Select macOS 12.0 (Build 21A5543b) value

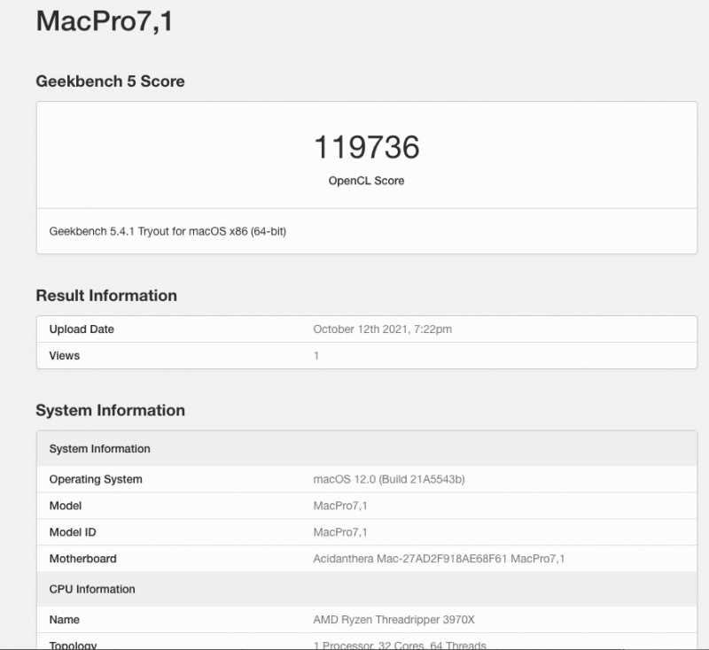[x=389, y=479]
